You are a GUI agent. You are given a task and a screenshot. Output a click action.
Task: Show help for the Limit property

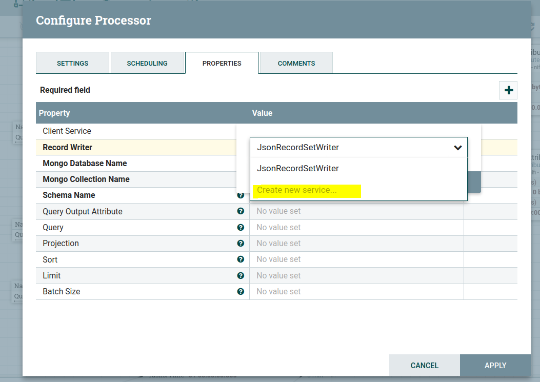pyautogui.click(x=241, y=275)
